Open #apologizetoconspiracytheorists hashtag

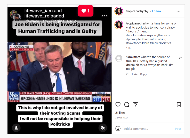click(148, 35)
